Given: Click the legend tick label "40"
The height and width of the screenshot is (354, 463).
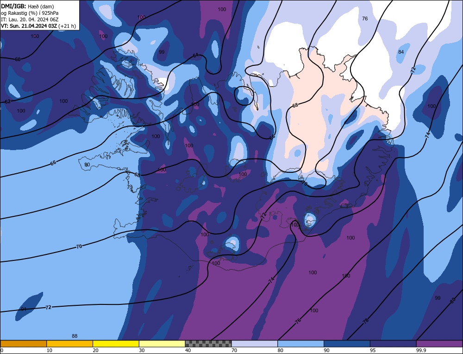Looking at the screenshot, I should click(188, 350).
